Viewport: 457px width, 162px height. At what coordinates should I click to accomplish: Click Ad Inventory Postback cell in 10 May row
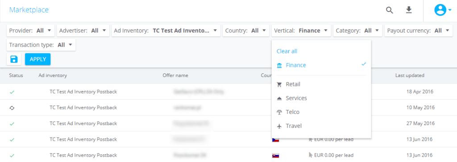click(83, 108)
